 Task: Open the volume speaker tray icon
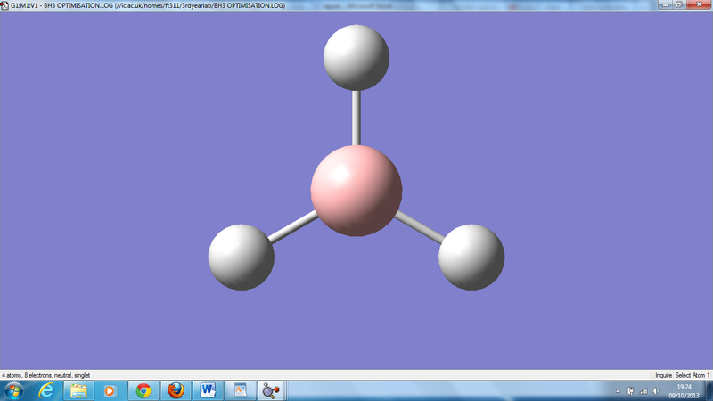(x=656, y=391)
